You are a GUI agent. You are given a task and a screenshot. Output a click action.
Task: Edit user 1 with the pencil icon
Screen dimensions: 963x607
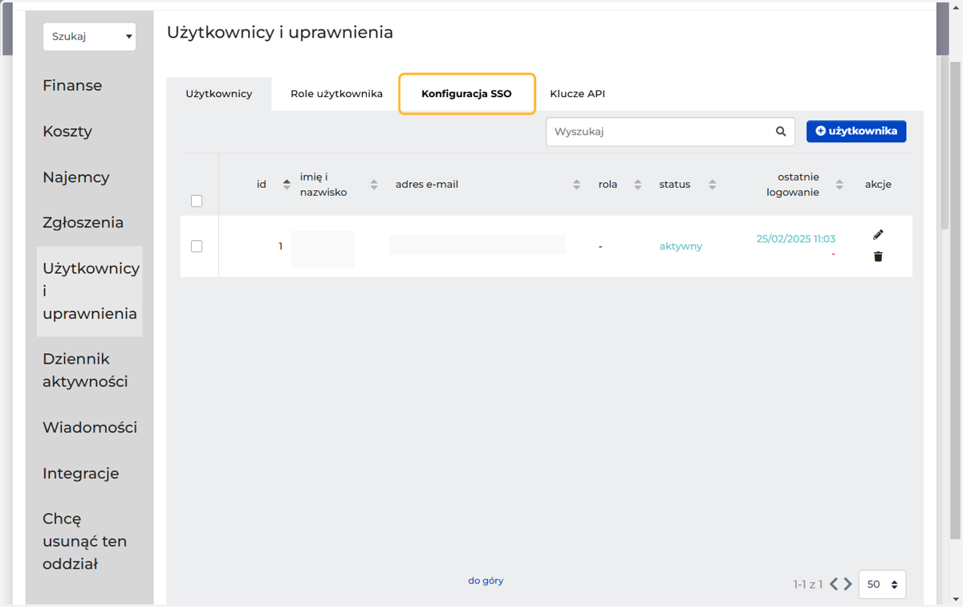click(878, 234)
